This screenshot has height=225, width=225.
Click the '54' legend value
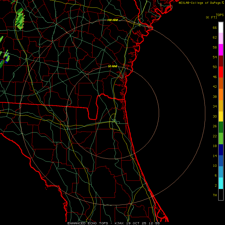[x=215, y=57]
